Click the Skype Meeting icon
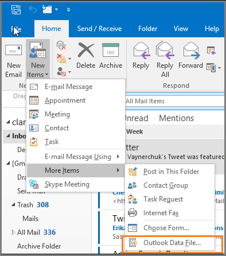The height and width of the screenshot is (256, 226). coord(34,184)
